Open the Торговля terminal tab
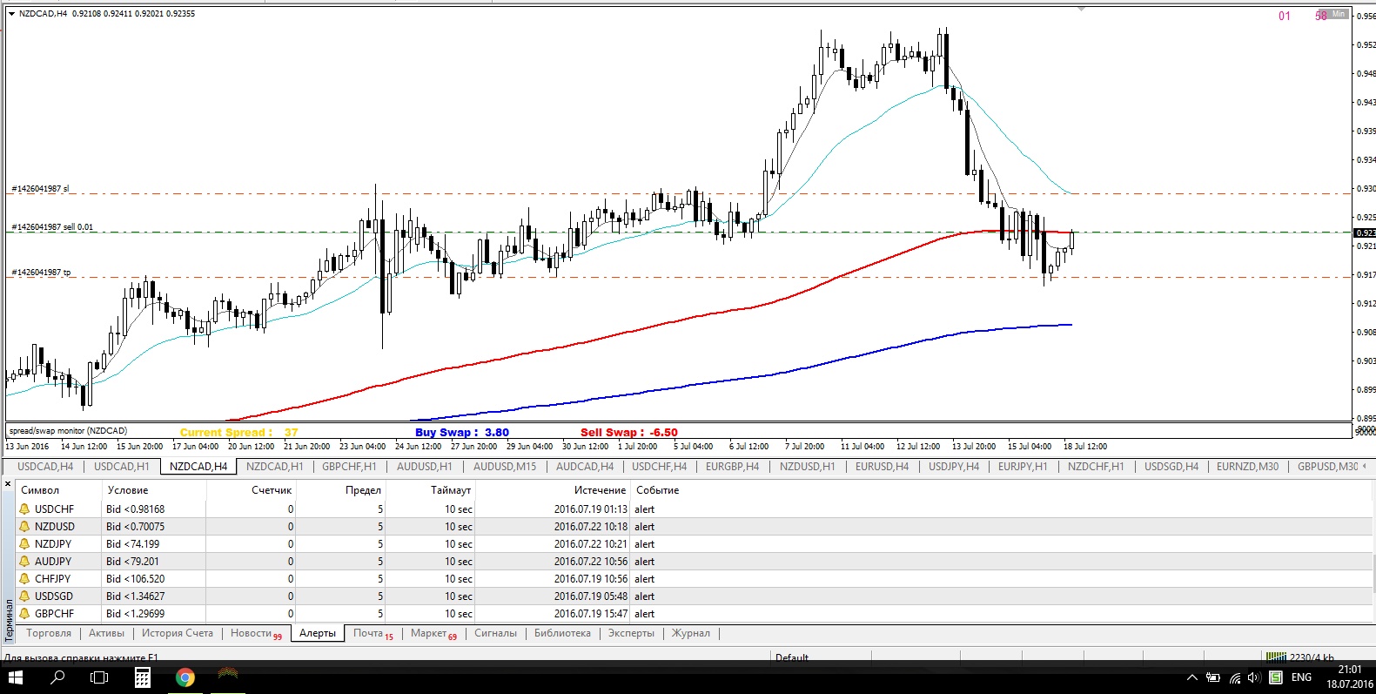The image size is (1376, 694). click(x=49, y=634)
